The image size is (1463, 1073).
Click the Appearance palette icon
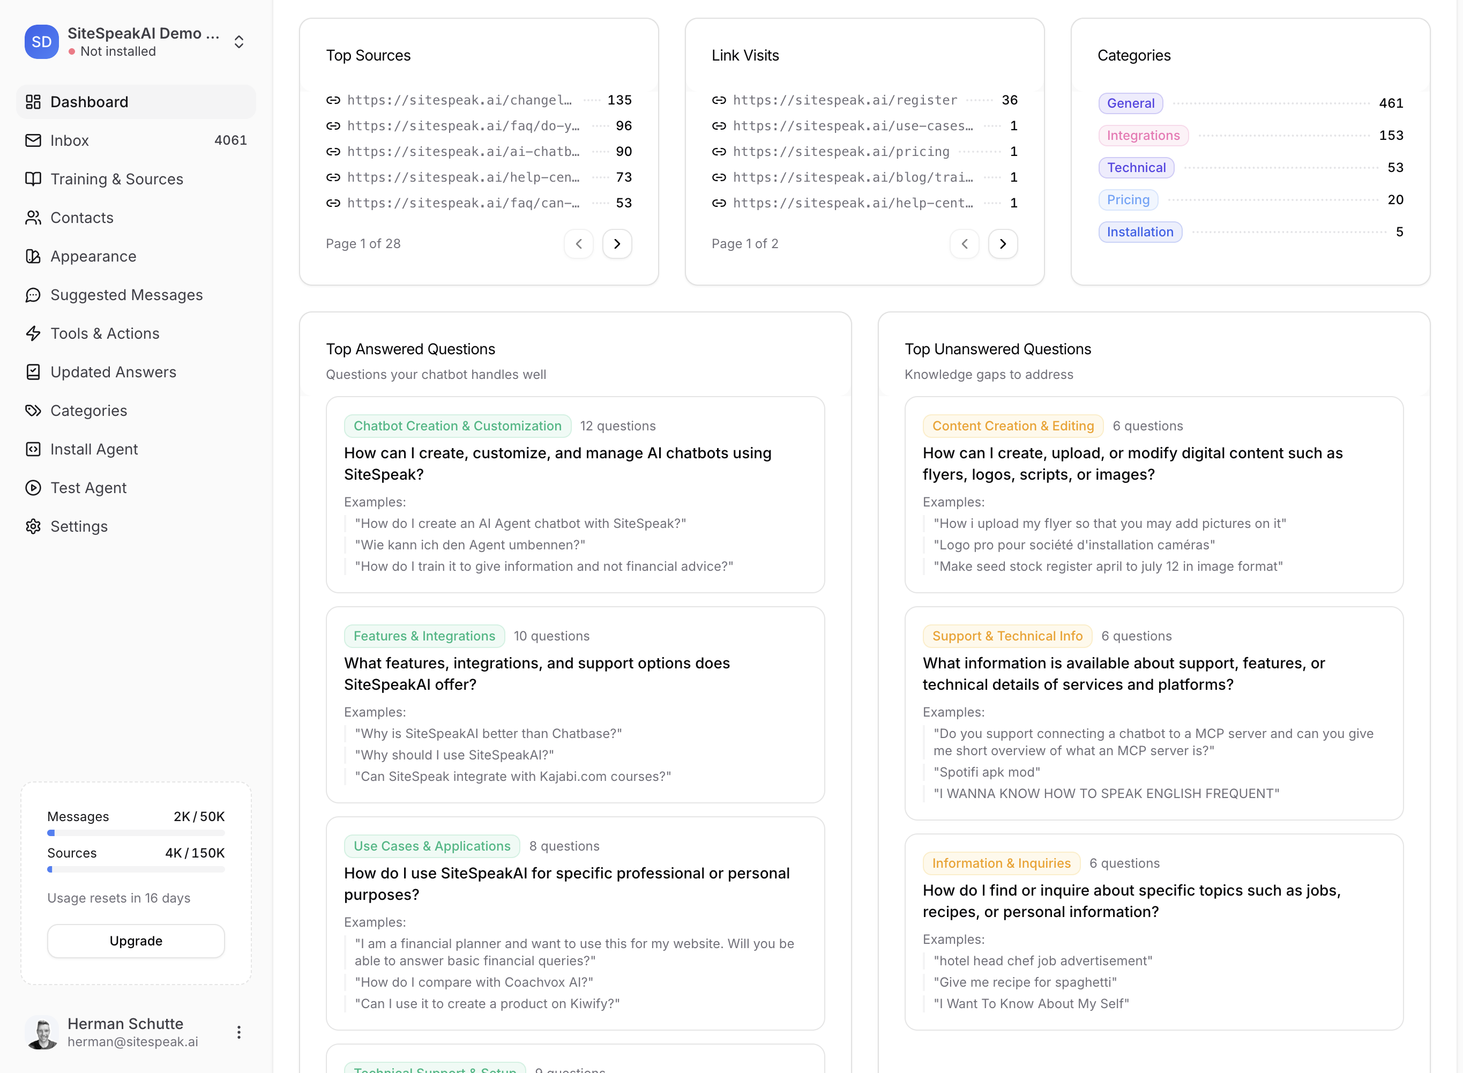[x=33, y=256]
